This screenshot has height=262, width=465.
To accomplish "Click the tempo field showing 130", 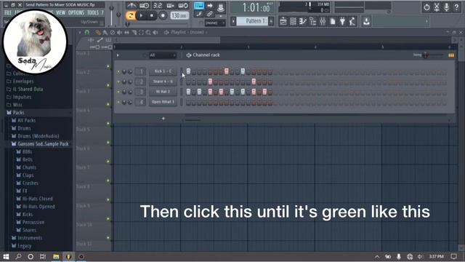I will click(x=179, y=15).
